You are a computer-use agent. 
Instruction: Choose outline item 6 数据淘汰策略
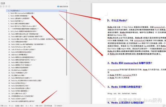19,24
